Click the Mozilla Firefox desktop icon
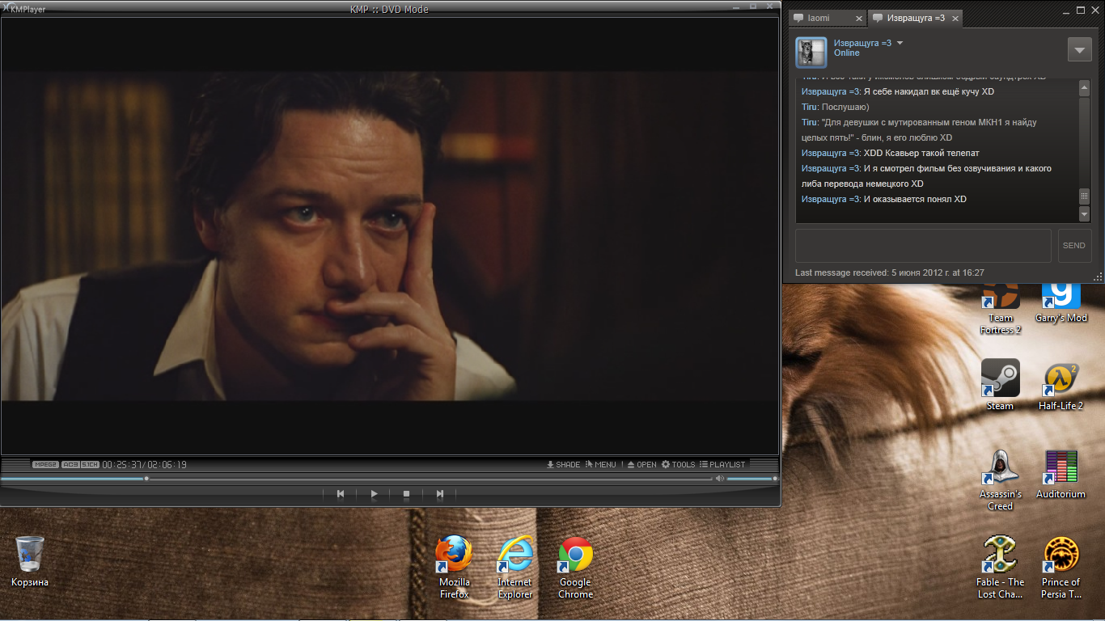 tap(455, 568)
